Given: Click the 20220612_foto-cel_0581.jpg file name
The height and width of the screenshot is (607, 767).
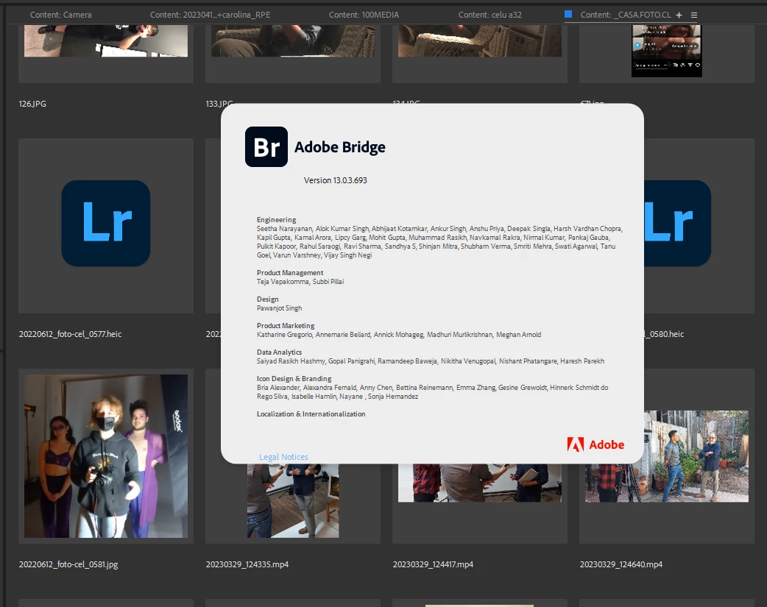Looking at the screenshot, I should 68,564.
